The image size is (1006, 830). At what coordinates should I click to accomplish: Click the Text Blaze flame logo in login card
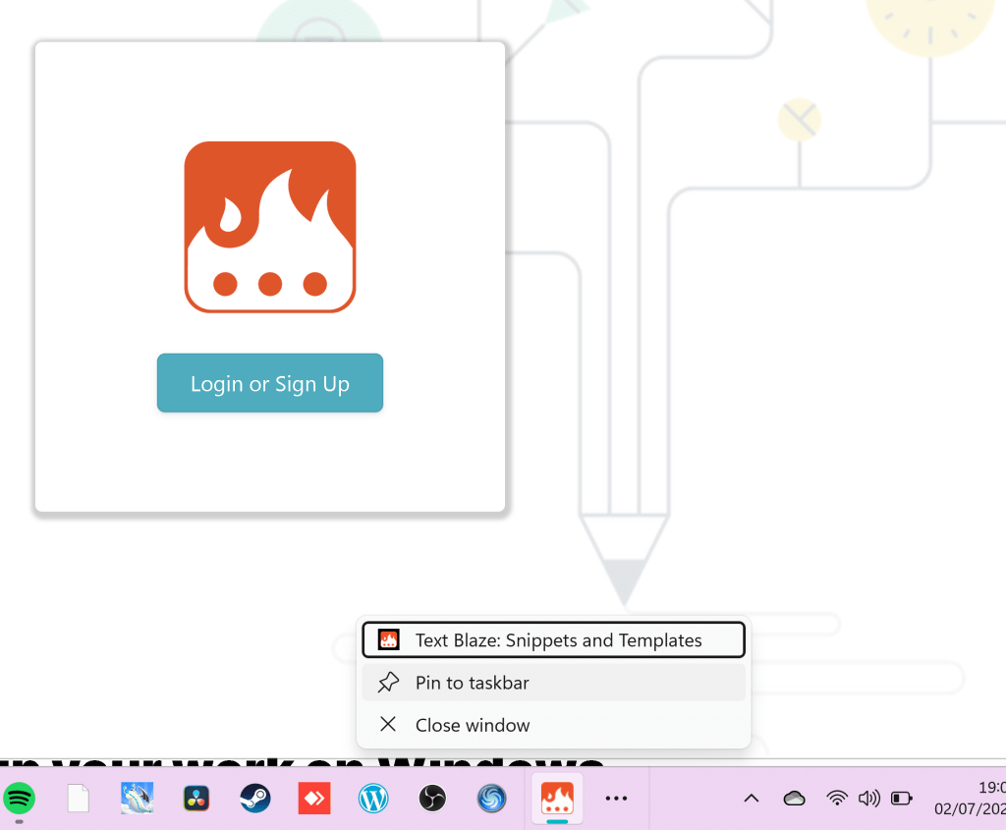click(x=270, y=227)
